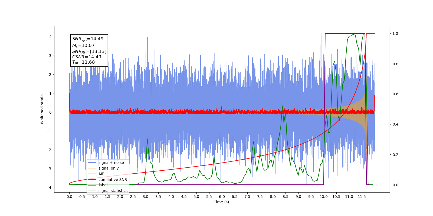Viewport: 433px width, 216px height.
Task: Click the right y-axis tick label 0.8
Action: point(395,64)
